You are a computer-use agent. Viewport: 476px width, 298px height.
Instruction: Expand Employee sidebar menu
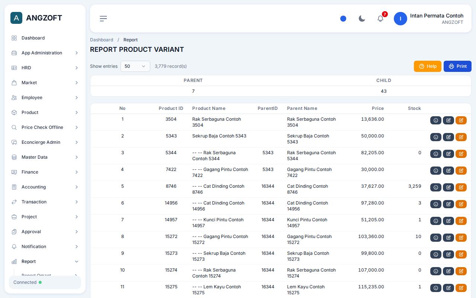pyautogui.click(x=45, y=98)
